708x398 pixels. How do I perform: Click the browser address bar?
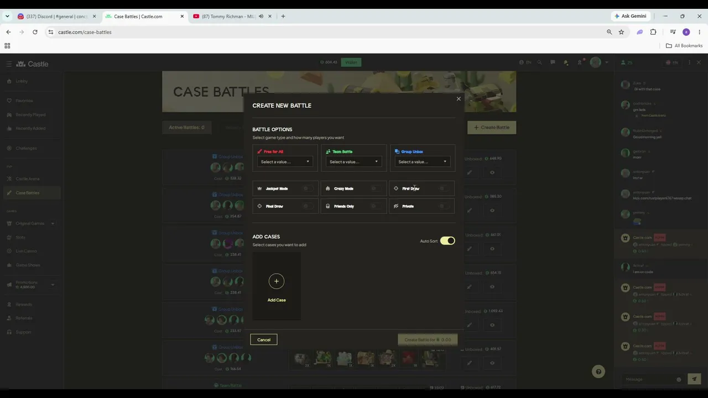326,32
